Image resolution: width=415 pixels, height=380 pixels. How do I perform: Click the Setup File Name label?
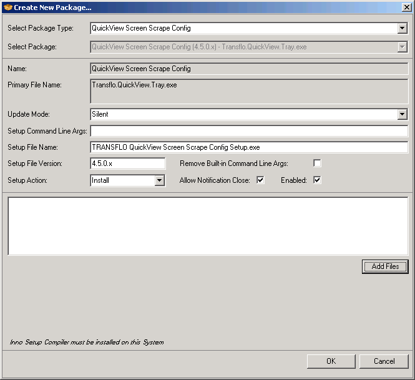coord(32,147)
